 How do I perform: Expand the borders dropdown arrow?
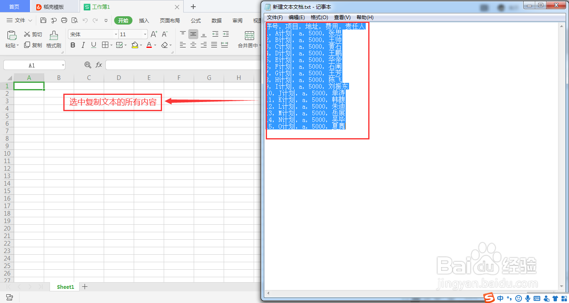pyautogui.click(x=111, y=45)
